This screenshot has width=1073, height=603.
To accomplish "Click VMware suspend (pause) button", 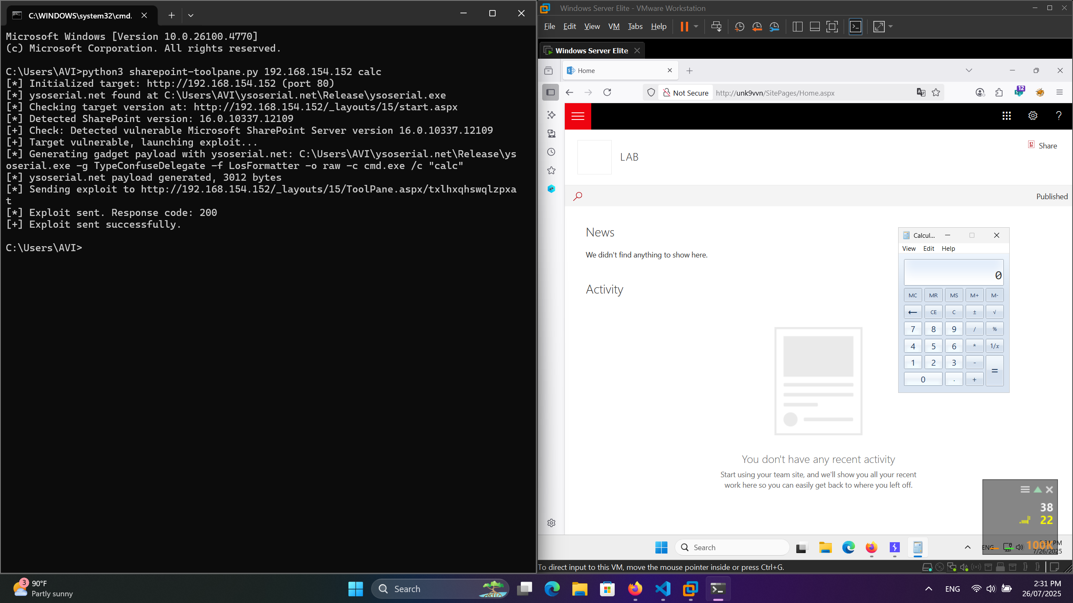I will click(684, 27).
